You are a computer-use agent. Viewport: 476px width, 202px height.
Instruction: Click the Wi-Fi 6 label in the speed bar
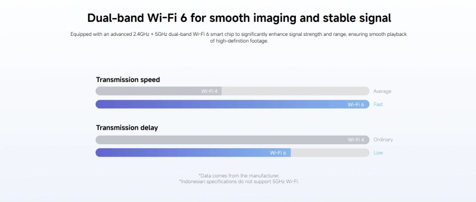tap(356, 104)
